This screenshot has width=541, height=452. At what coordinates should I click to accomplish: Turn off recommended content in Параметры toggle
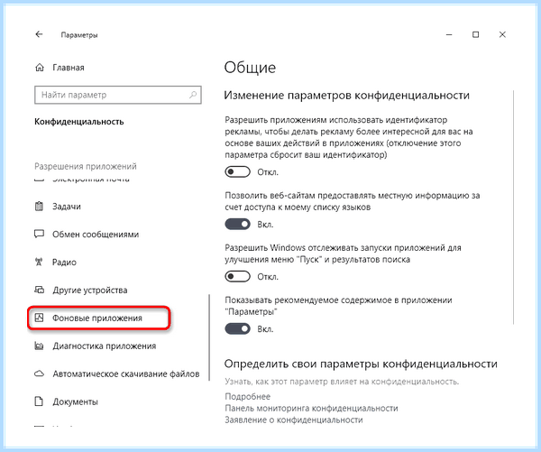click(x=237, y=328)
